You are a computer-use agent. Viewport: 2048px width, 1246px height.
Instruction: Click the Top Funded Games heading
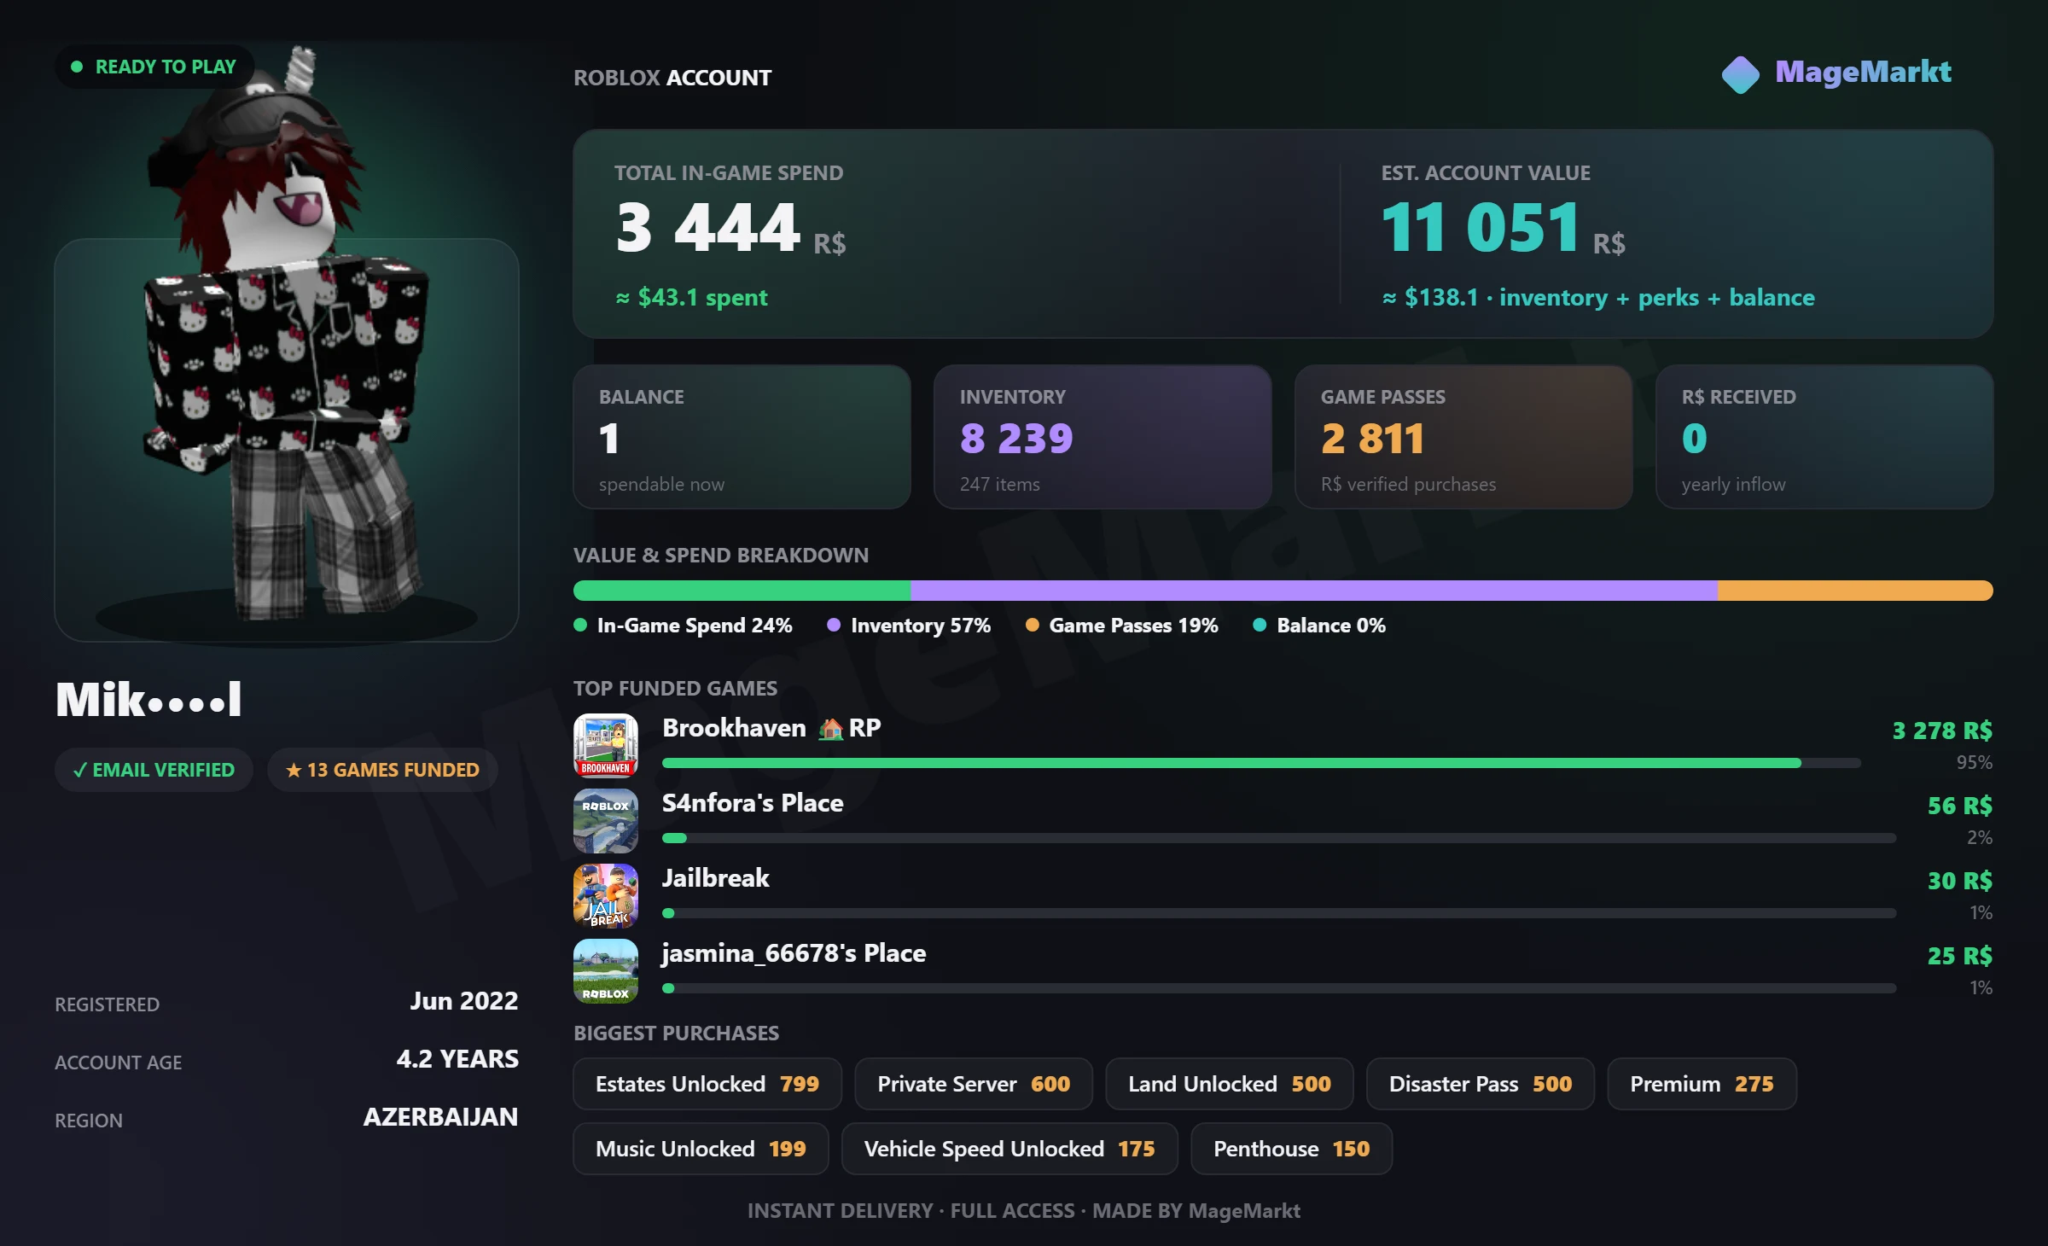(x=676, y=688)
